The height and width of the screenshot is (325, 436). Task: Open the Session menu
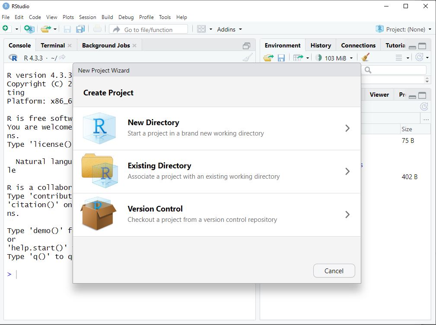(x=87, y=17)
